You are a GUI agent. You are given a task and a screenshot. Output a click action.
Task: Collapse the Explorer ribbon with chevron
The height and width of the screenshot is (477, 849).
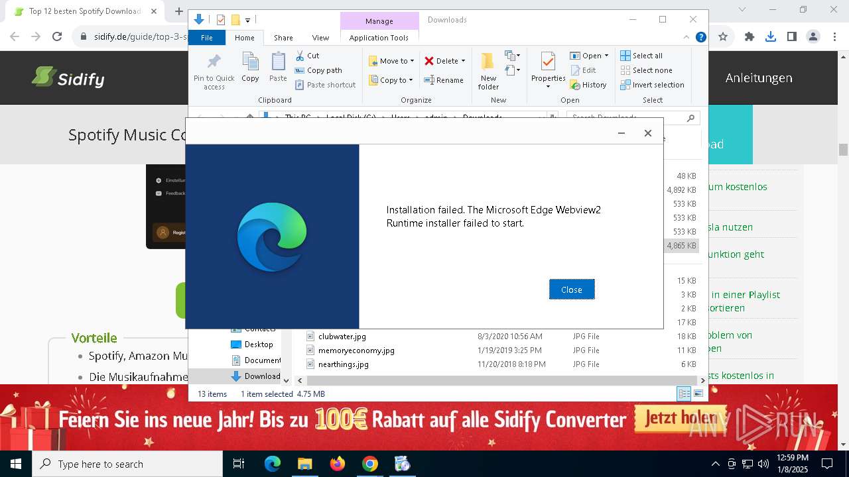pos(686,38)
